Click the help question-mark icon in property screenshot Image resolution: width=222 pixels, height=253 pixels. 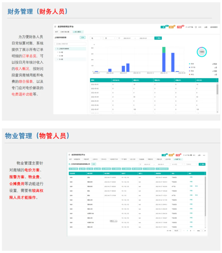tap(191, 155)
